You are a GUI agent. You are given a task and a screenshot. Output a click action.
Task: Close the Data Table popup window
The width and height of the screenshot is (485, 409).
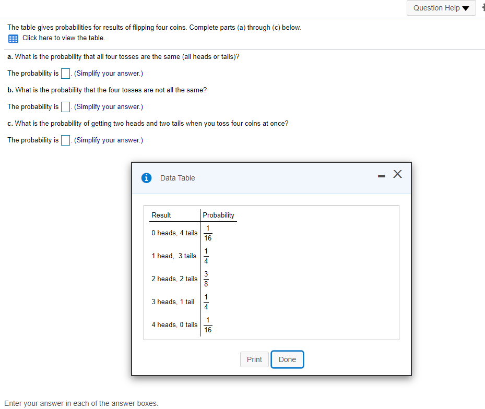(x=397, y=174)
